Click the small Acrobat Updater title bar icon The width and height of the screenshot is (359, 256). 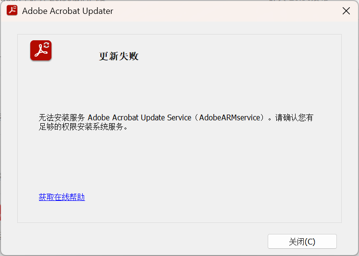click(12, 11)
